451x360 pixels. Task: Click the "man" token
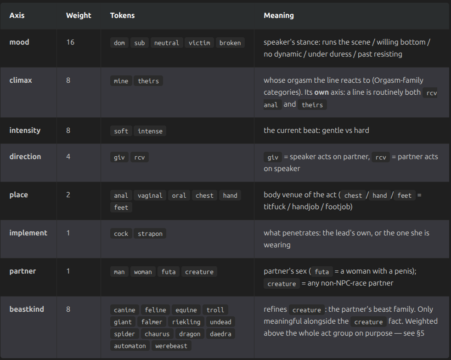click(119, 272)
